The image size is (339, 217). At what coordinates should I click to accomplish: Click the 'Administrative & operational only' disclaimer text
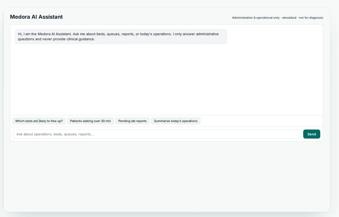pyautogui.click(x=277, y=18)
